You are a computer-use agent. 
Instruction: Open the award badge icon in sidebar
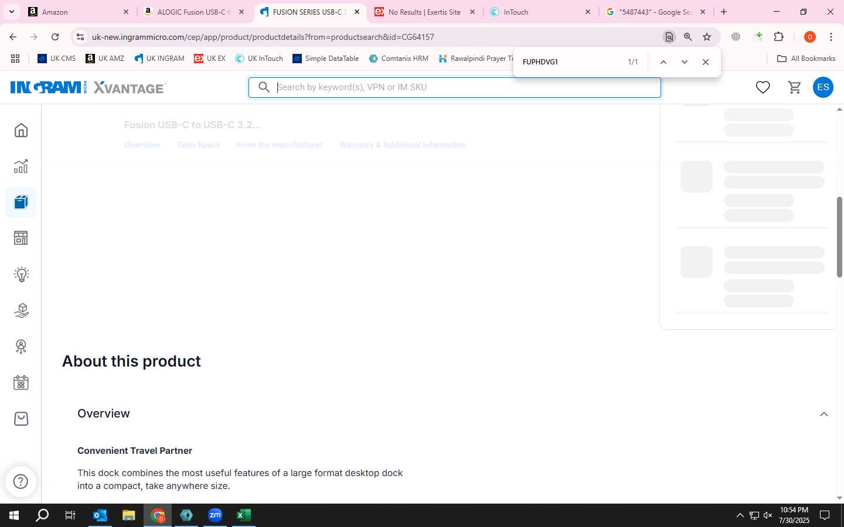(21, 347)
